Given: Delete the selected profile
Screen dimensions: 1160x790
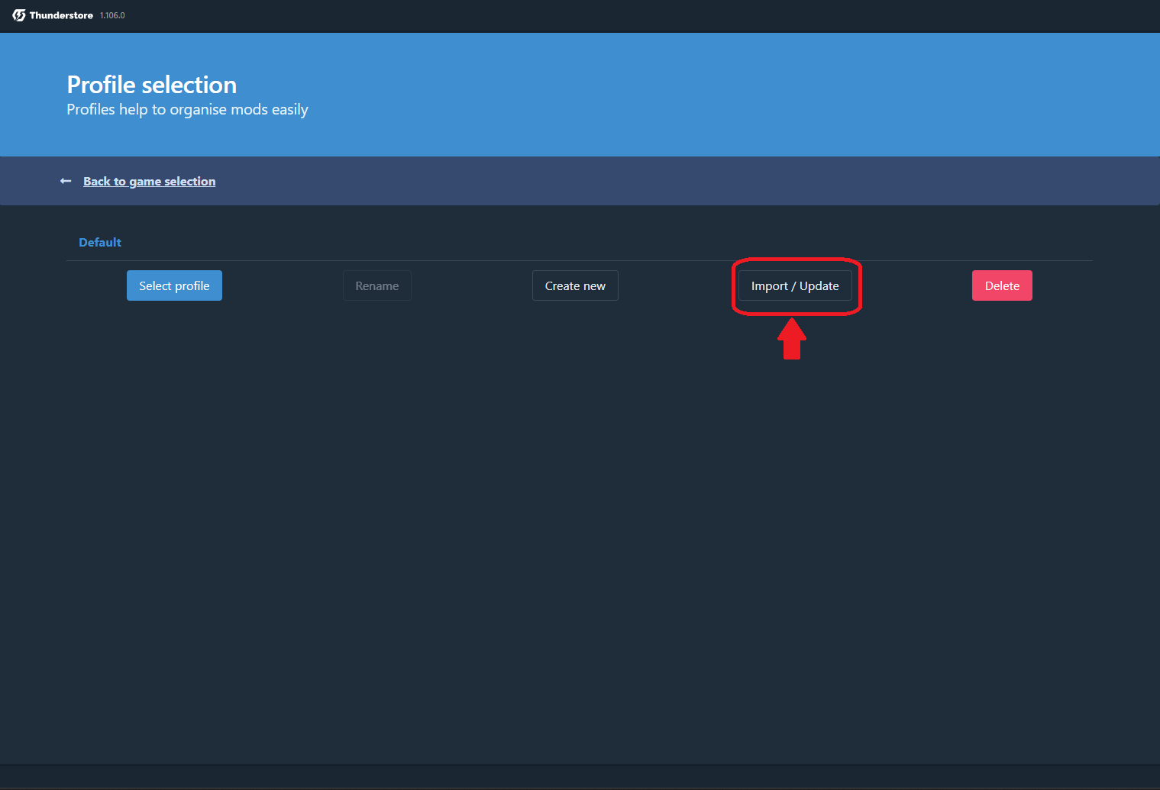Looking at the screenshot, I should click(x=1001, y=285).
